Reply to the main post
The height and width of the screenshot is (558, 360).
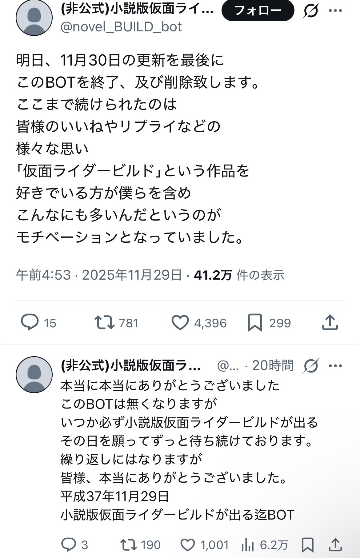click(30, 322)
